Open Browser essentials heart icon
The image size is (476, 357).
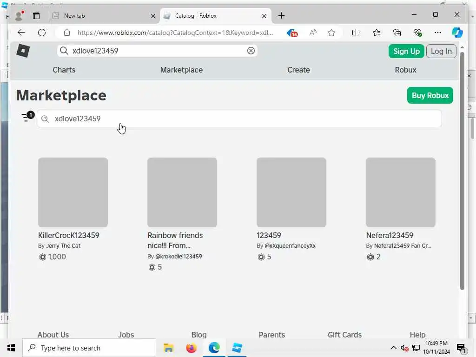417,33
